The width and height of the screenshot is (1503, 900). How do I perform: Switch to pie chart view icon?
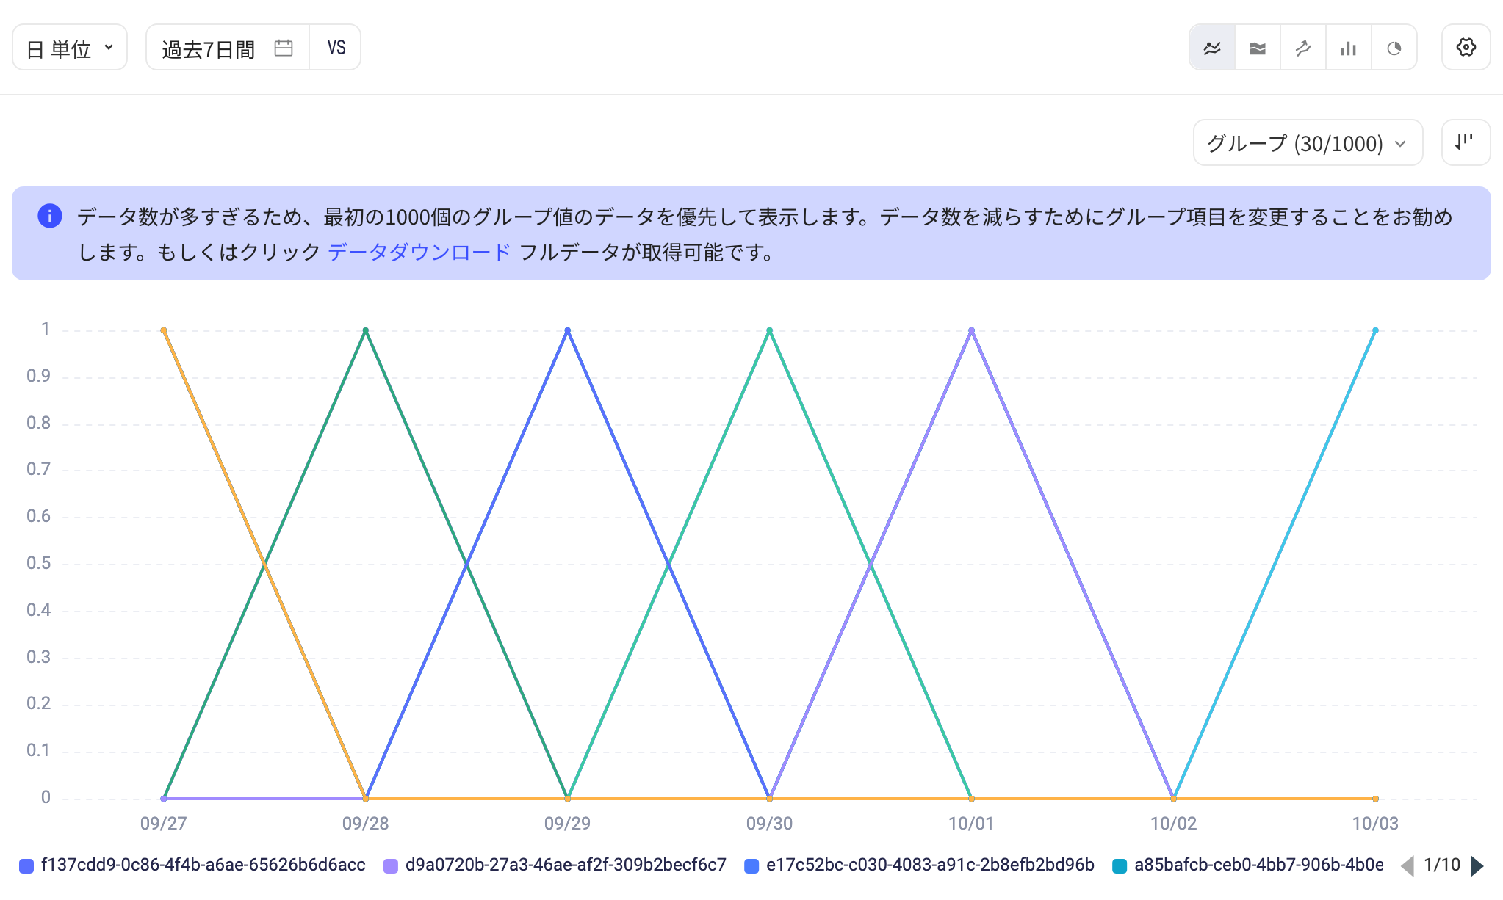tap(1394, 48)
